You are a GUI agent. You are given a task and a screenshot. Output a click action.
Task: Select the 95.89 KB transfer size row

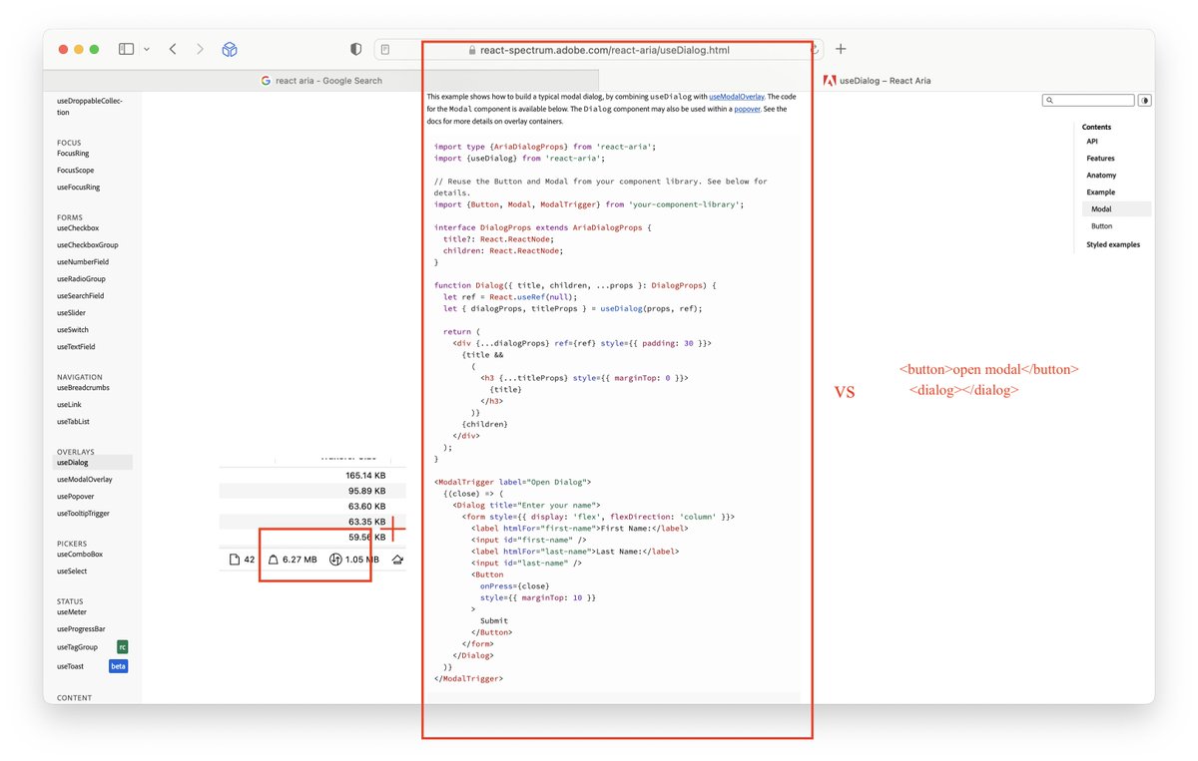coord(312,491)
